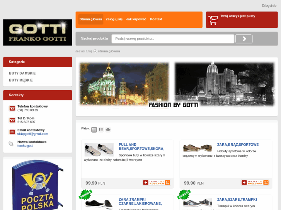Screen dimensions: 281x210
Task: Click top-right Zaloguj się link
Action: tap(269, 6)
